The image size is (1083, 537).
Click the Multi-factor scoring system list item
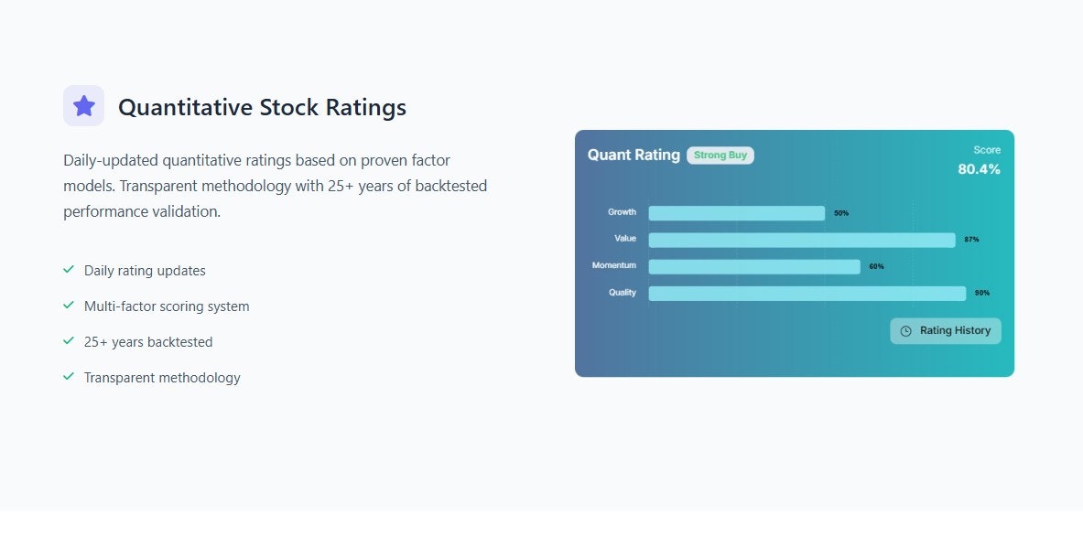tap(167, 306)
